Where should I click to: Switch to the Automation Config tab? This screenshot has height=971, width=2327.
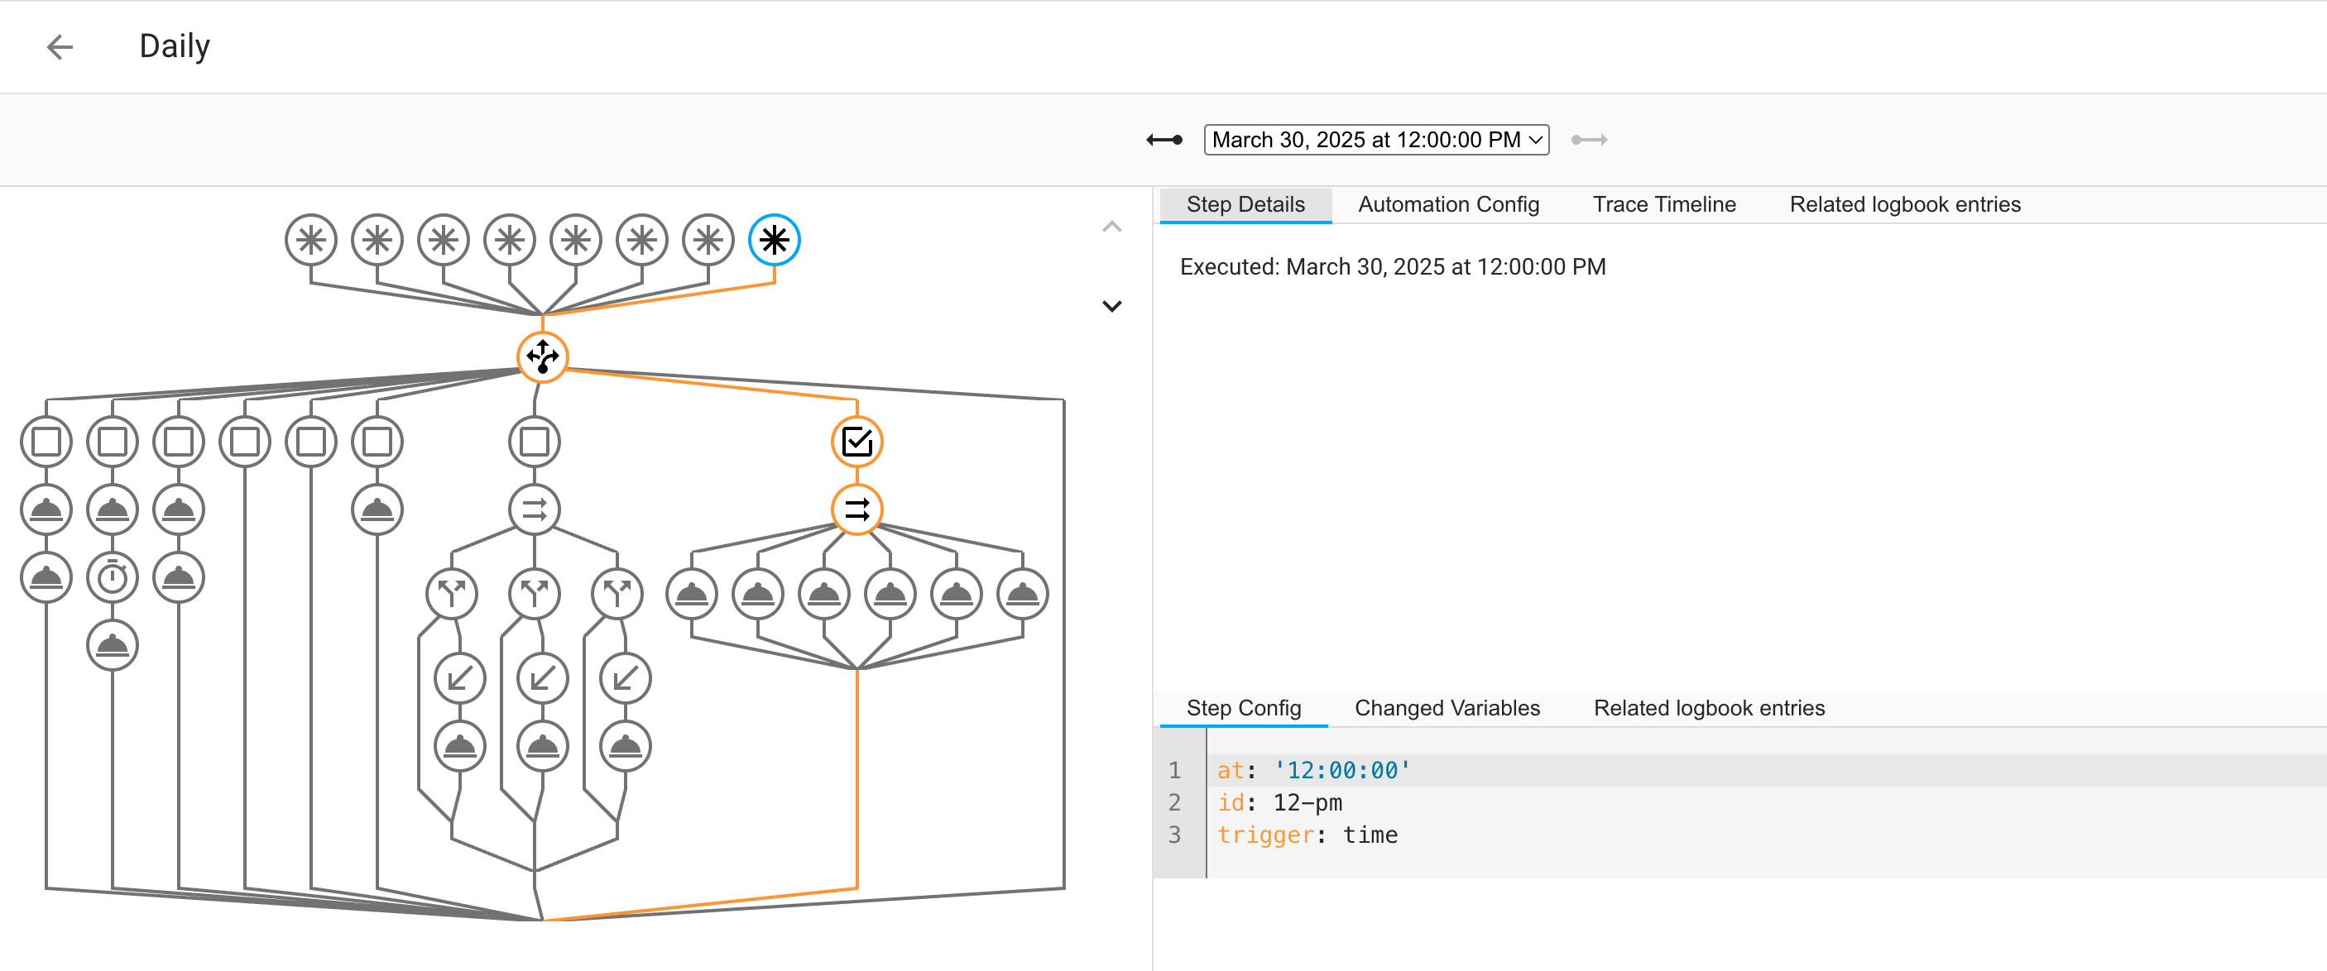pos(1448,205)
